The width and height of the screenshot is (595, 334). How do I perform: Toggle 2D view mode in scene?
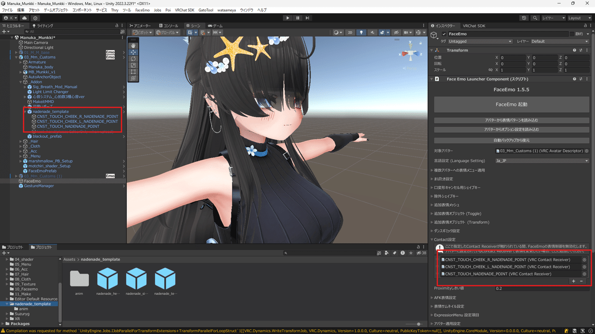[x=350, y=33]
